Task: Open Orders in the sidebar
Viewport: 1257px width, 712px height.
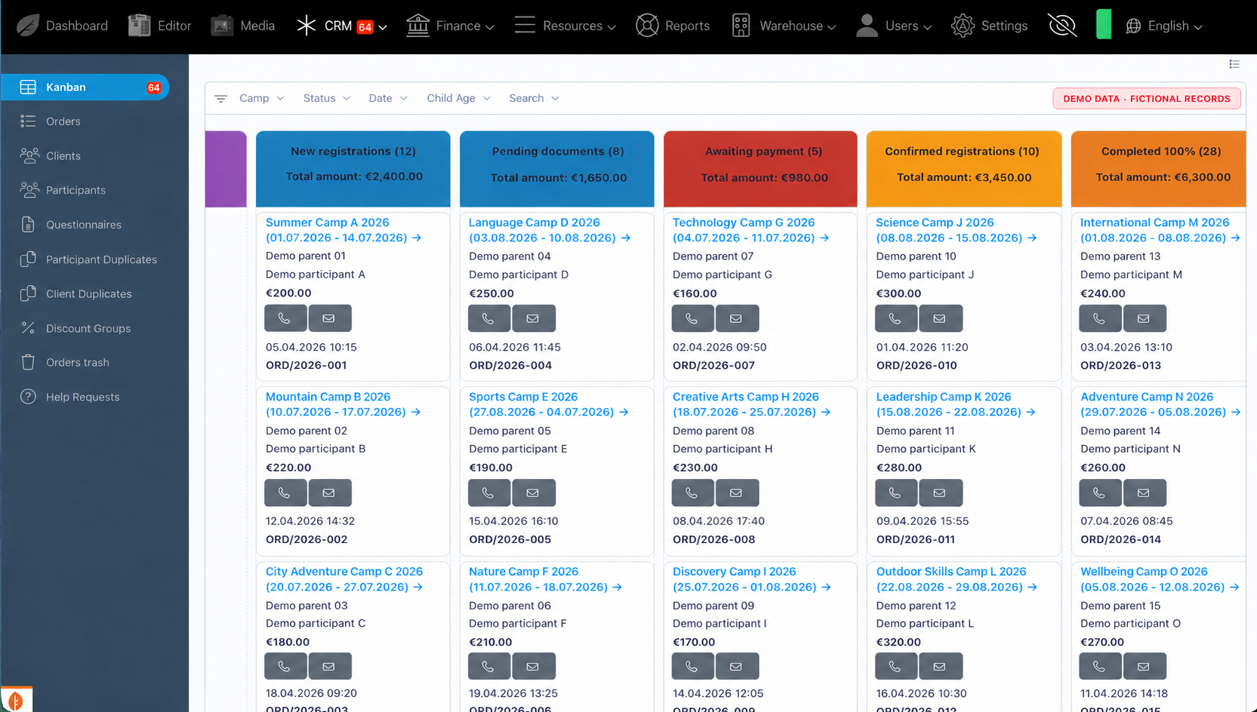Action: coord(63,121)
